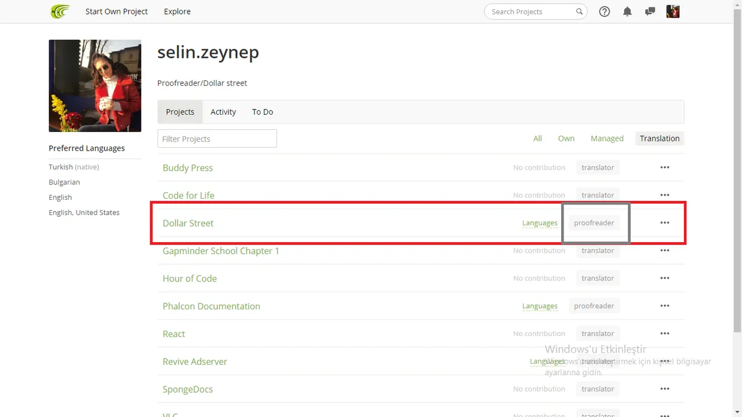Select the Managed projects filter
The height and width of the screenshot is (417, 742).
tap(607, 138)
